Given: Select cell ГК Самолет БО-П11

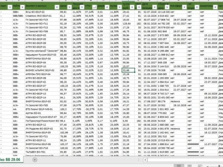Looking at the screenshot, I should 42,24.
